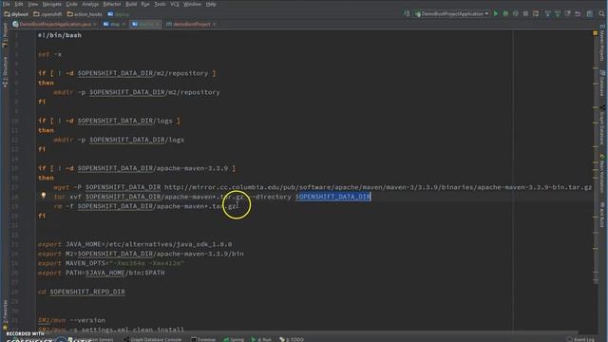Open the Project tool window sidebar tab
The width and height of the screenshot is (608, 342).
point(5,36)
